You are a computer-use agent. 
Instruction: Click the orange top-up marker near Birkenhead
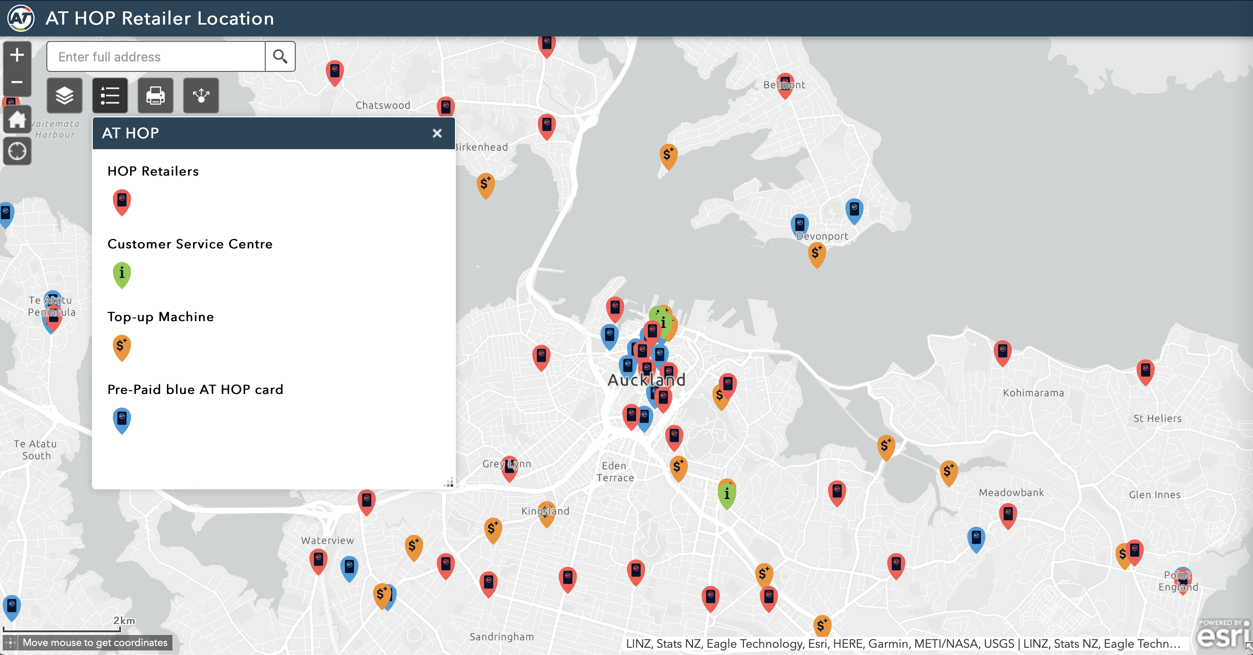(x=485, y=184)
